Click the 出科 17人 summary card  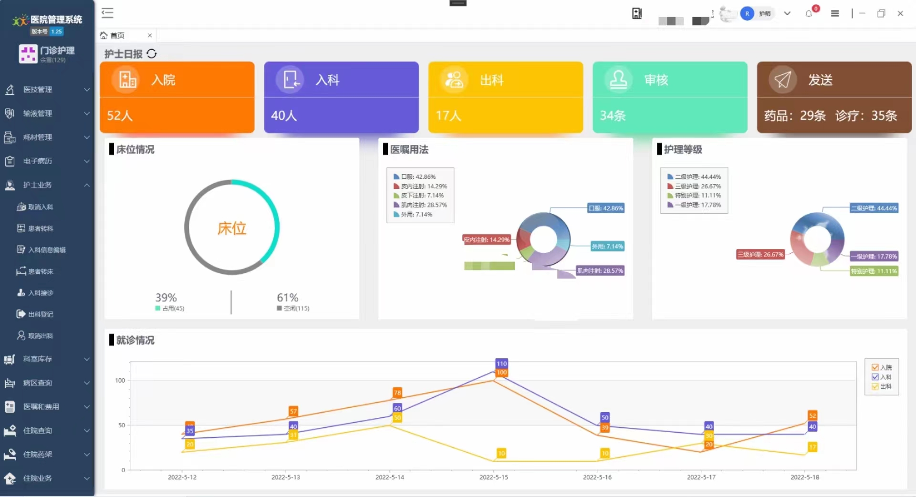[x=505, y=97]
